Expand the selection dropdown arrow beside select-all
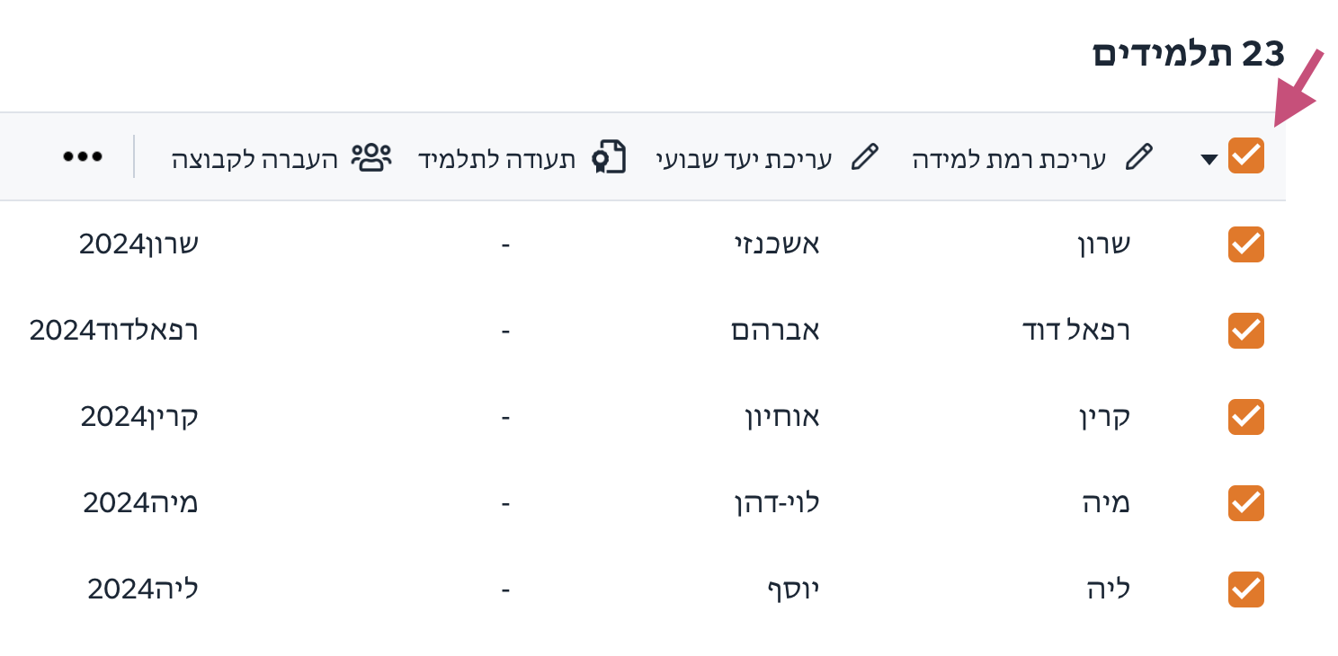 (1209, 159)
